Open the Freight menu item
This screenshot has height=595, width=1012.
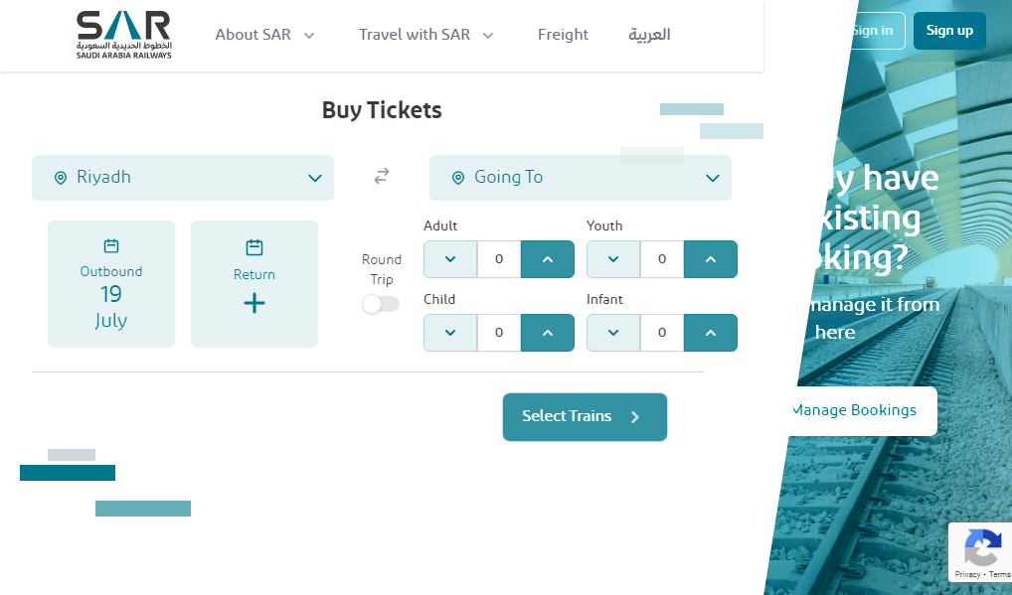pyautogui.click(x=563, y=35)
